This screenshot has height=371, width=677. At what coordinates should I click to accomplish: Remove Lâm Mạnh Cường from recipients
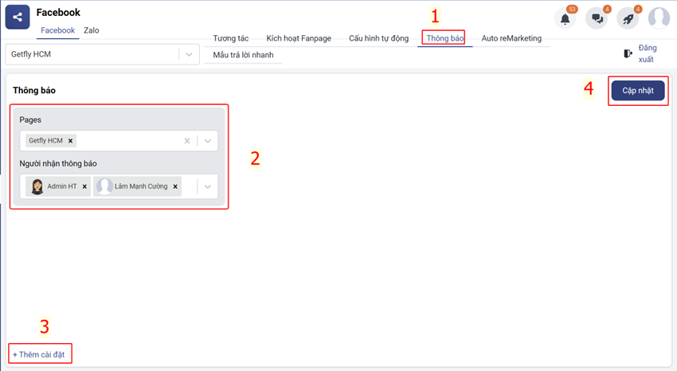pos(175,186)
